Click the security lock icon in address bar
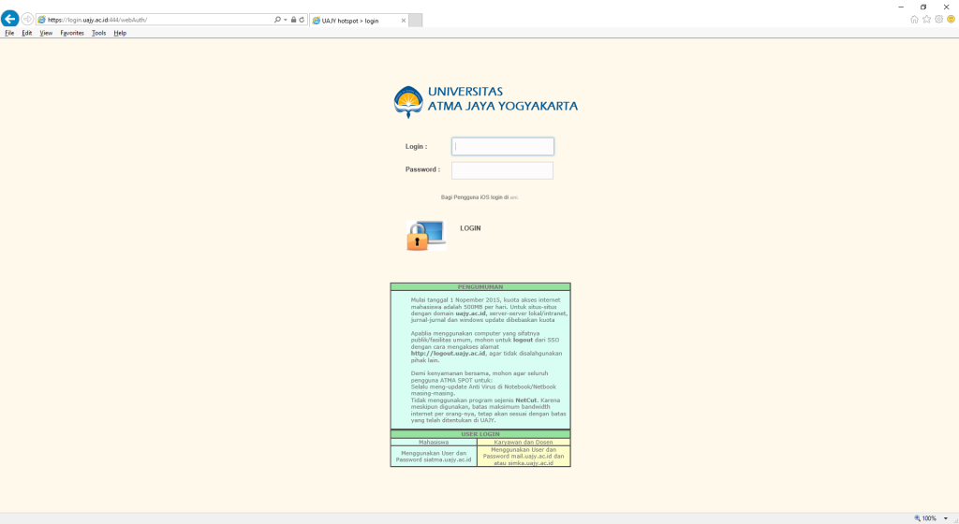This screenshot has width=959, height=524. click(x=293, y=20)
